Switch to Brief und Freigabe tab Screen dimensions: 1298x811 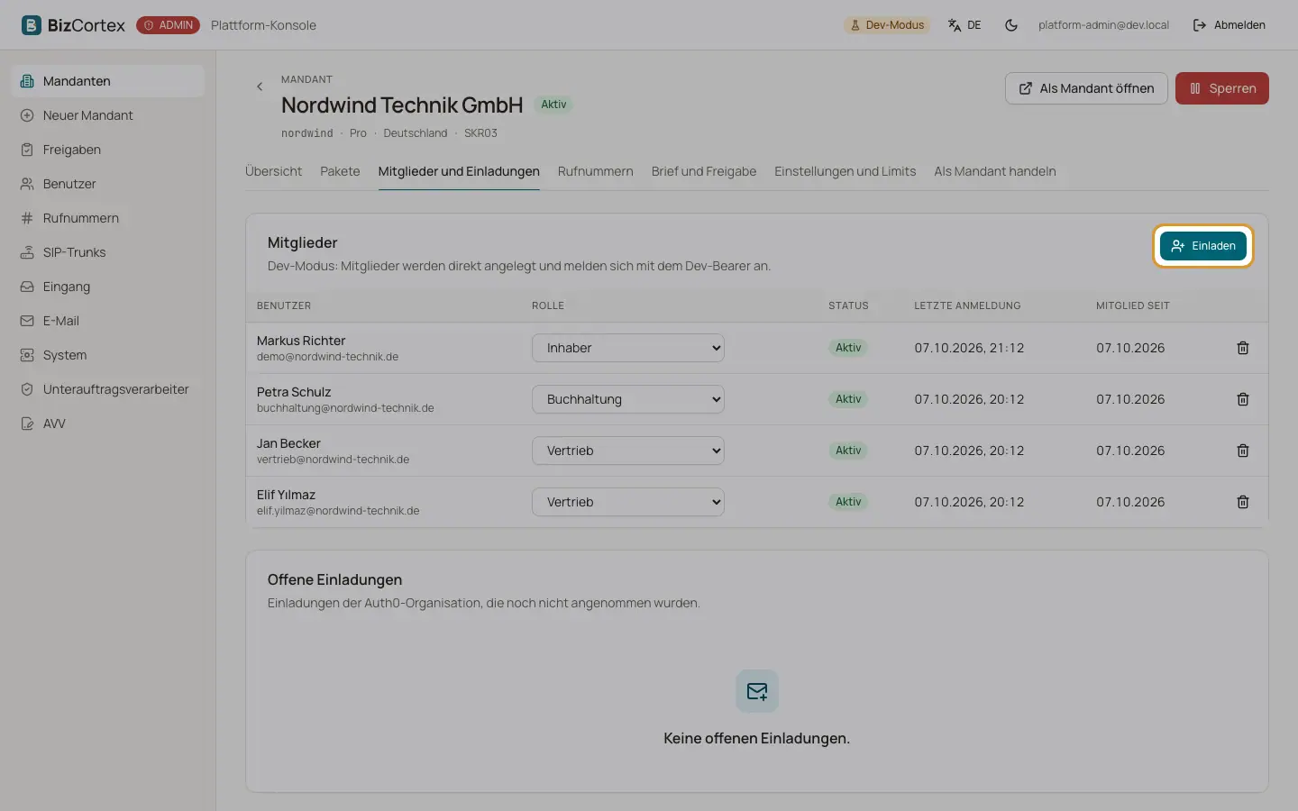(x=704, y=171)
